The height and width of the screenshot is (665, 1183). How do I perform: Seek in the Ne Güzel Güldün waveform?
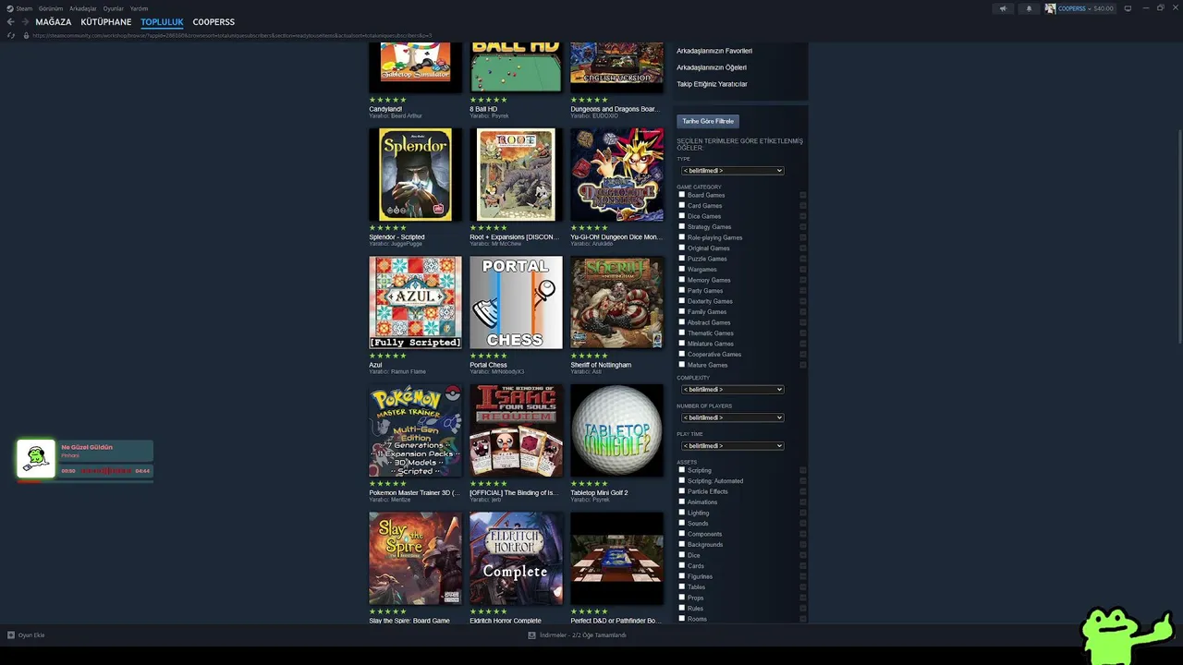(106, 471)
